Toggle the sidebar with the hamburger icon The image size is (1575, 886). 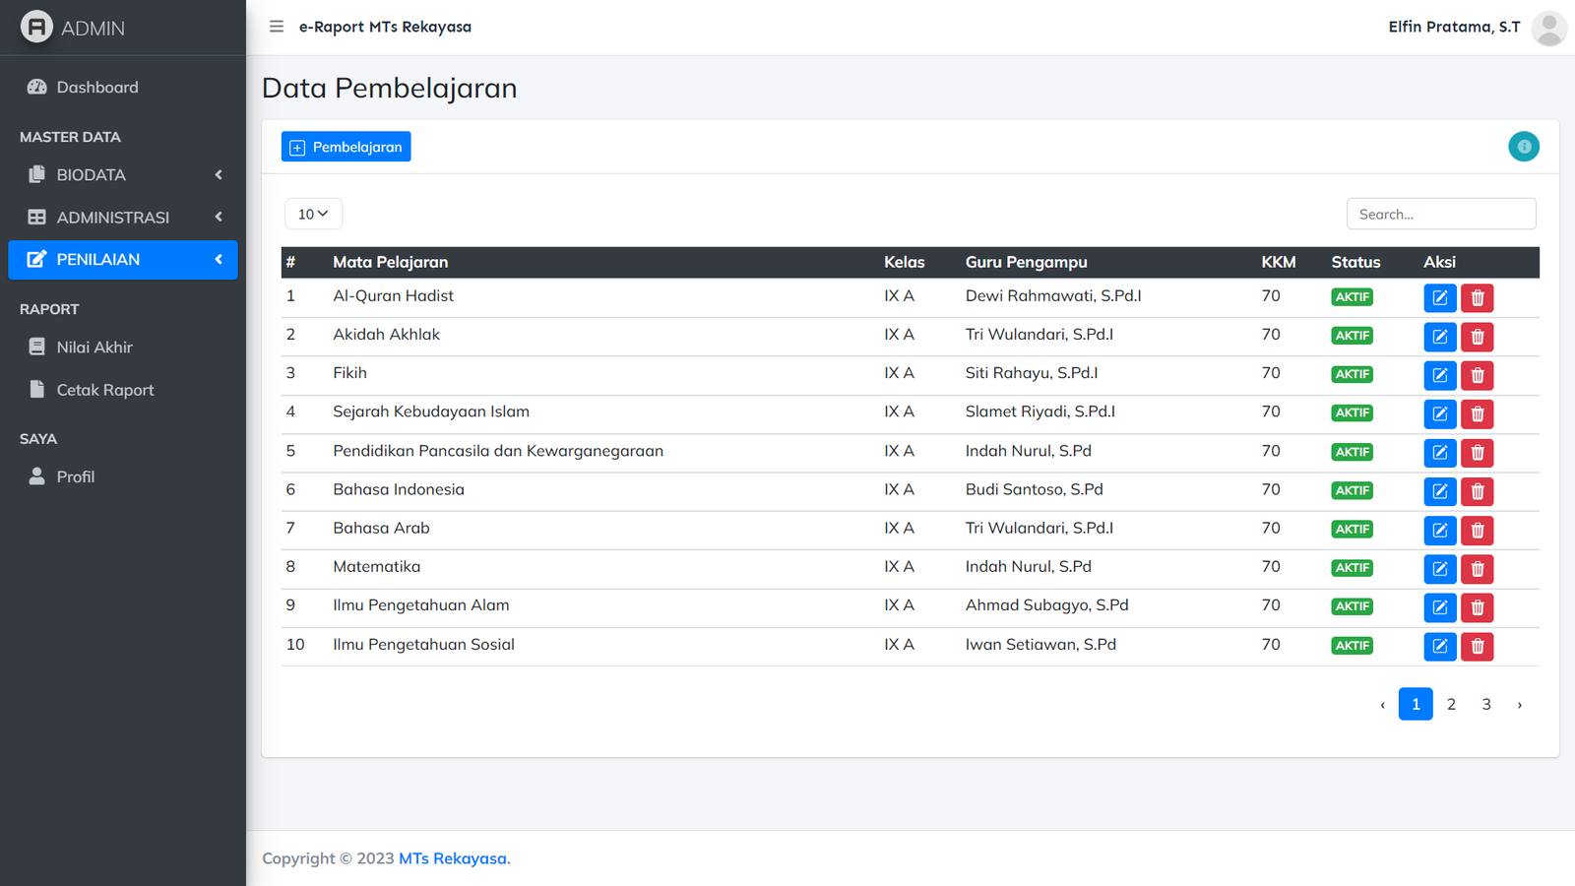(277, 27)
